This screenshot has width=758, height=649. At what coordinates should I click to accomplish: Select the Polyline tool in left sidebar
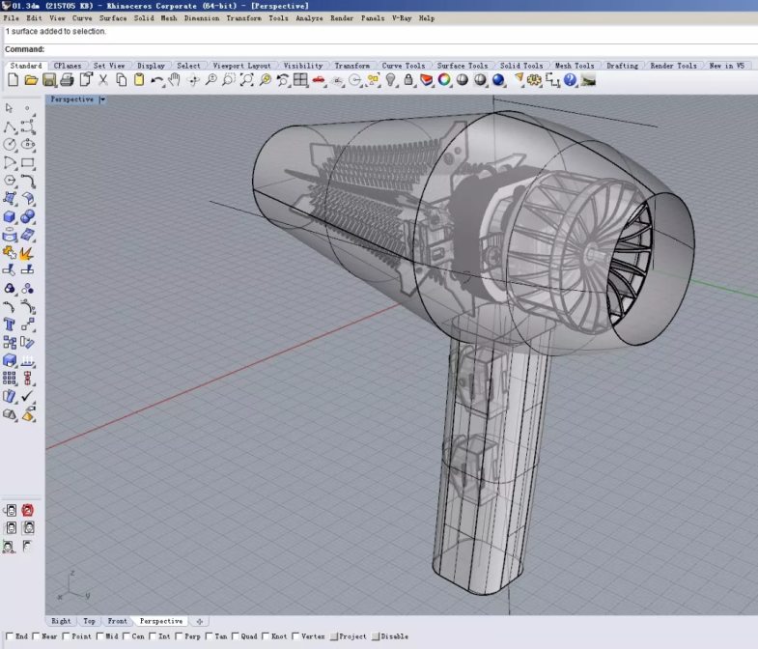[x=10, y=127]
